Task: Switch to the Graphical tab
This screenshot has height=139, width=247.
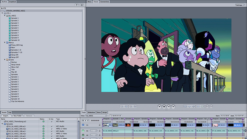Action: 12,2
